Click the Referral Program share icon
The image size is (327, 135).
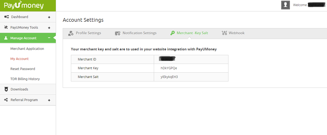(x=6, y=100)
